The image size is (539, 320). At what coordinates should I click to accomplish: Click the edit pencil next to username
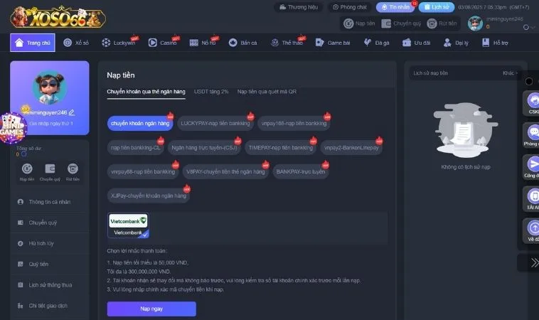[x=72, y=112]
